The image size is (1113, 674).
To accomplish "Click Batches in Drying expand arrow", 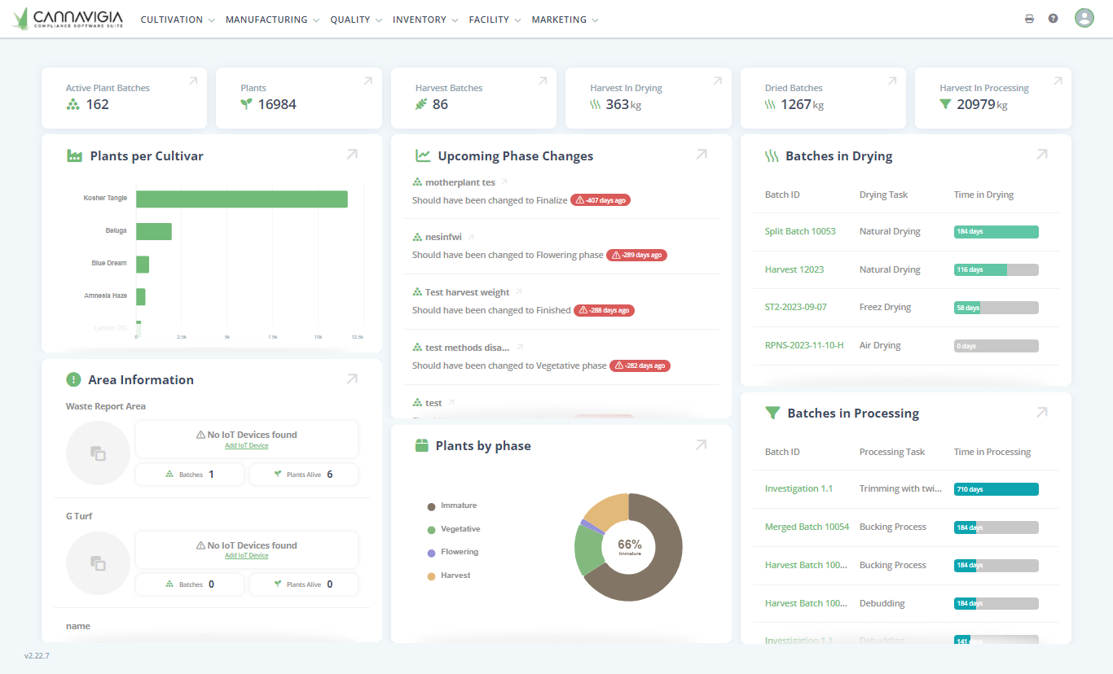I will [x=1041, y=155].
